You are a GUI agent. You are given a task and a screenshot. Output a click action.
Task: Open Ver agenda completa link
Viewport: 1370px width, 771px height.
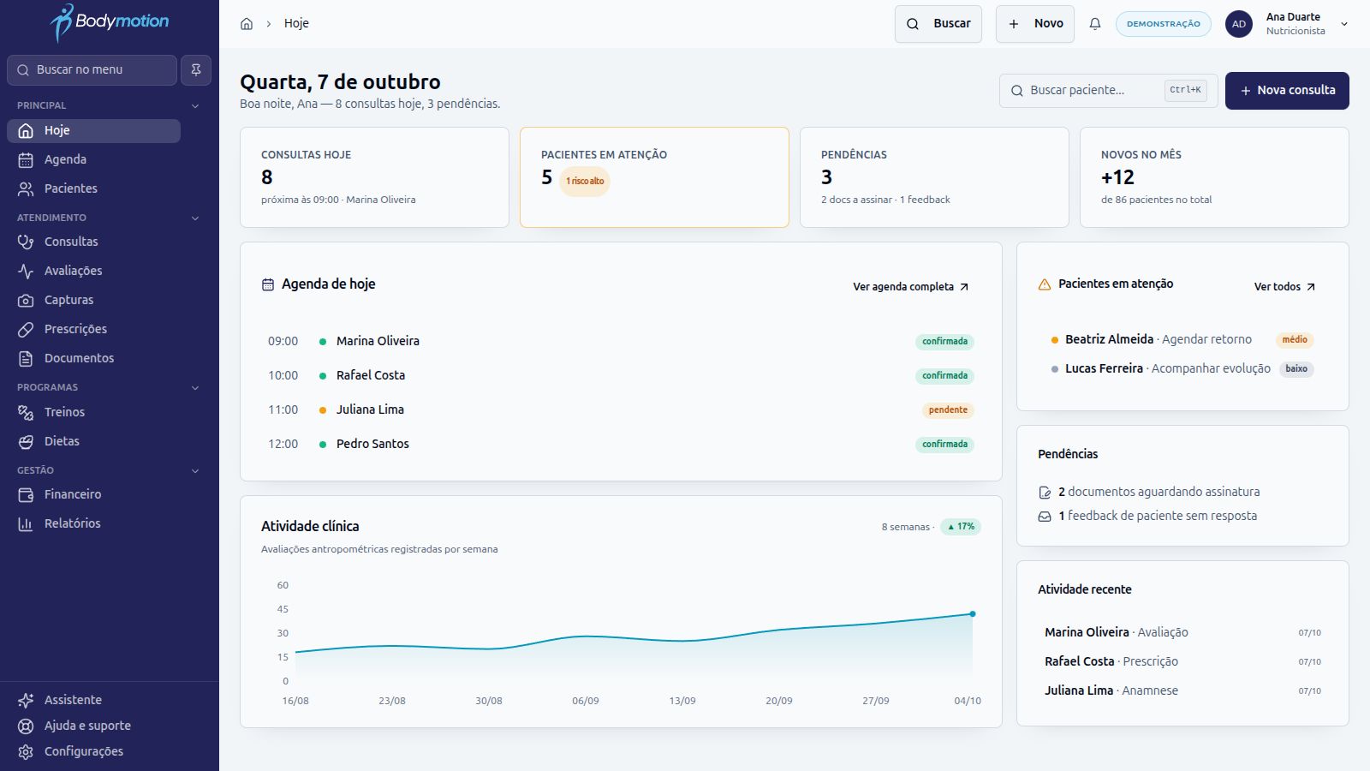tap(910, 287)
